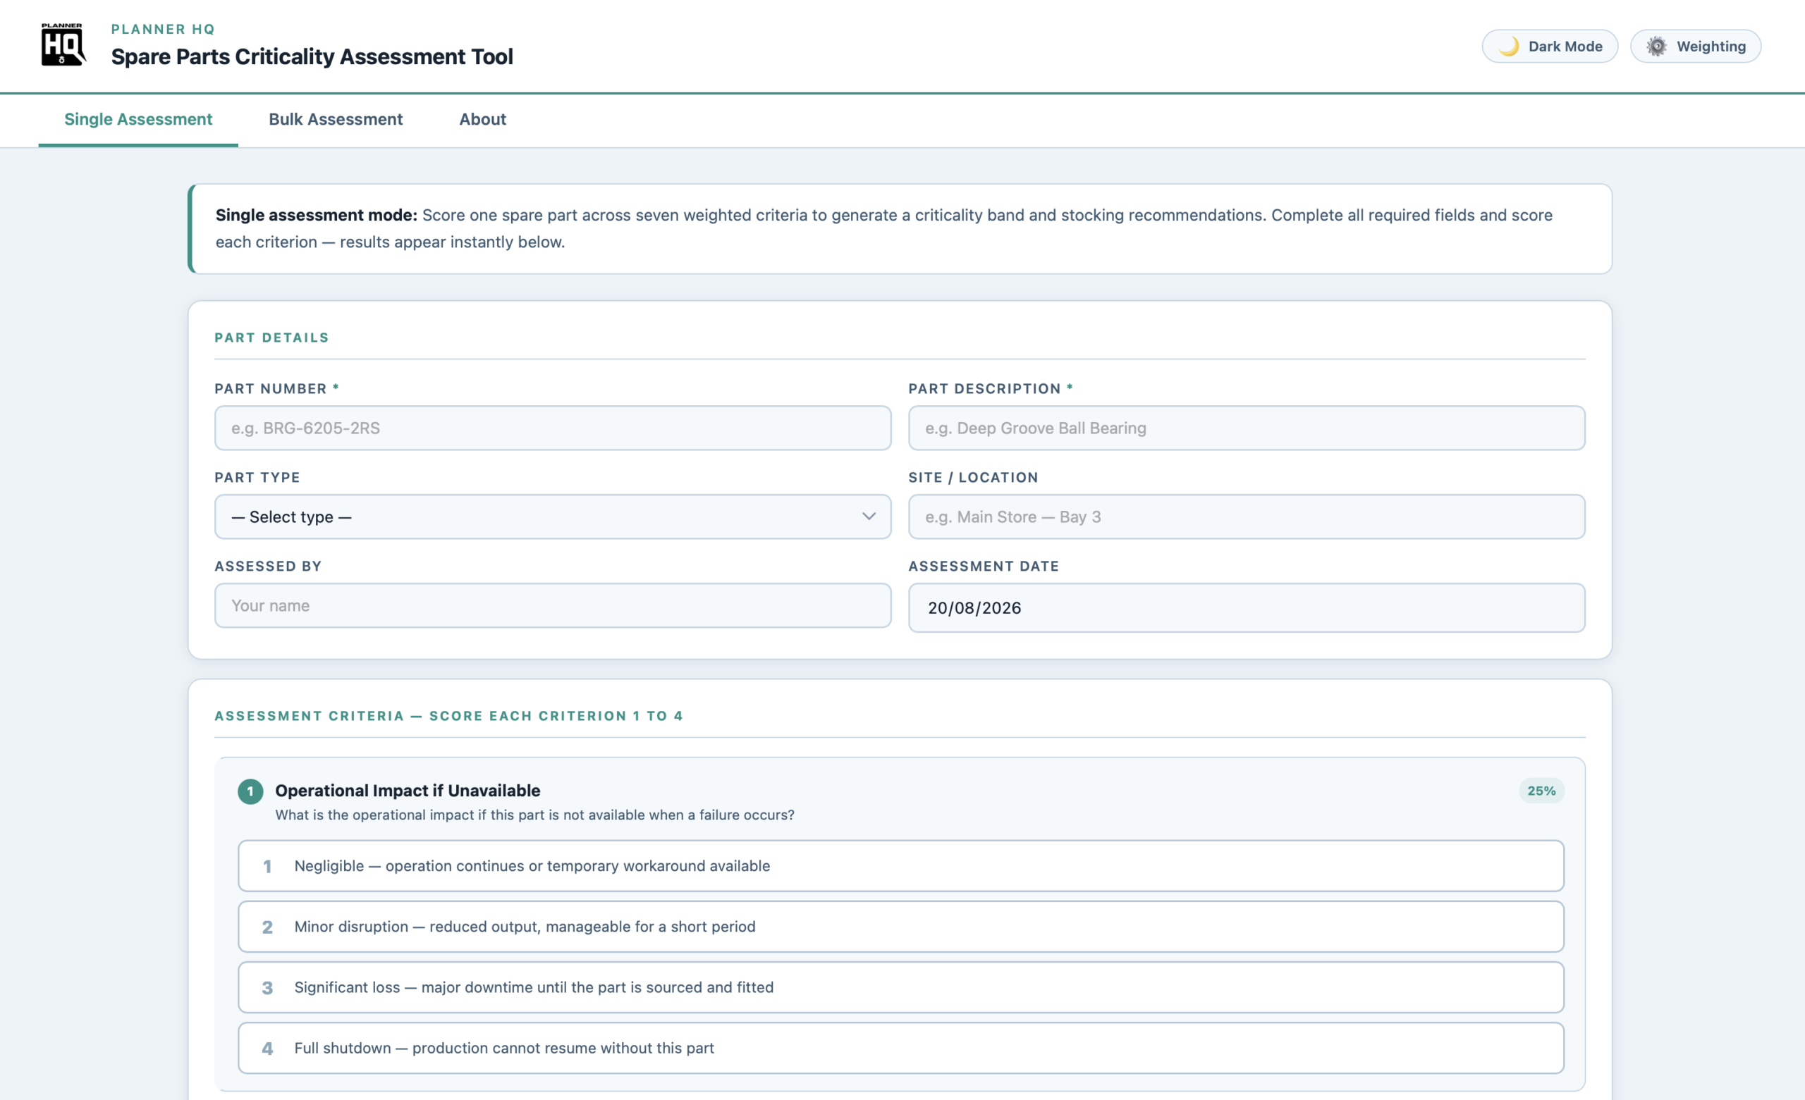Click the Site / Location field
Image resolution: width=1805 pixels, height=1100 pixels.
[x=1246, y=517]
